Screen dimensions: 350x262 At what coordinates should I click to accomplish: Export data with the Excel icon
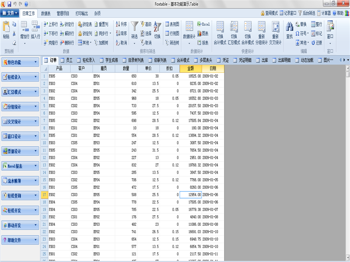[203, 24]
